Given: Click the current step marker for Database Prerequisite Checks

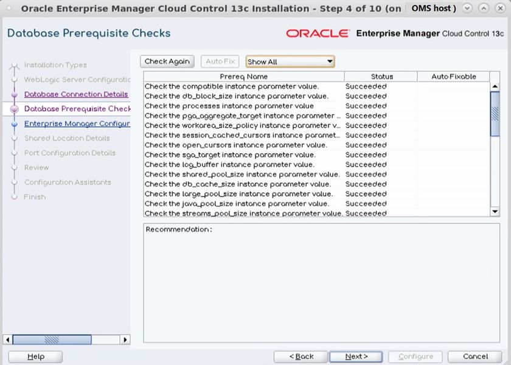Looking at the screenshot, I should 15,109.
